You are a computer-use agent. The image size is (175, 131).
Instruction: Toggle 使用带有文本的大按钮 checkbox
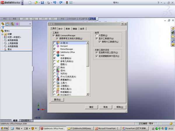tap(57, 38)
